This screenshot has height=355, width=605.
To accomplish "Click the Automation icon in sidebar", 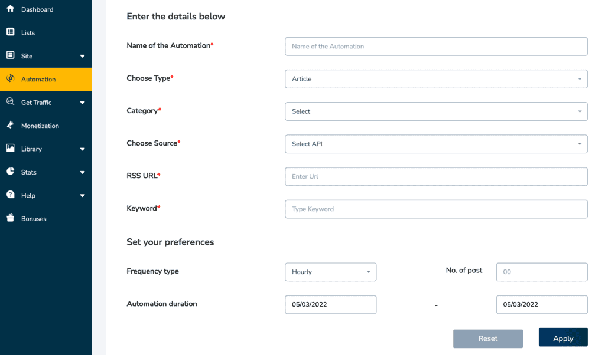I will click(x=10, y=78).
